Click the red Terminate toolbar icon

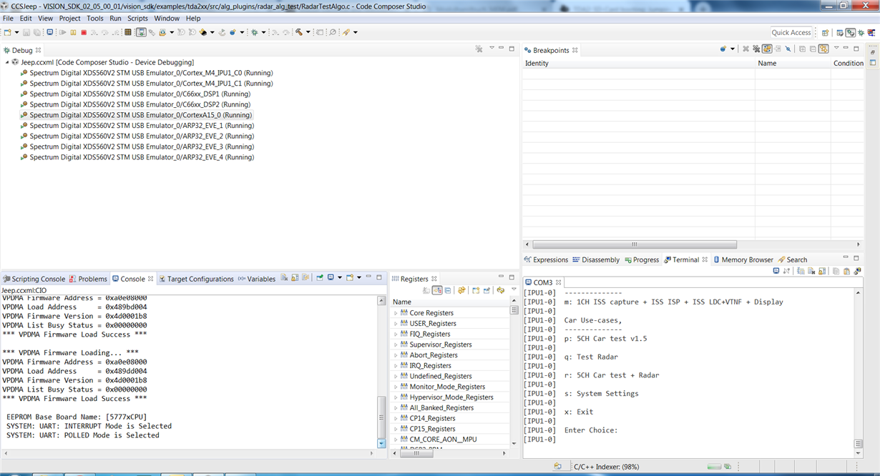84,32
